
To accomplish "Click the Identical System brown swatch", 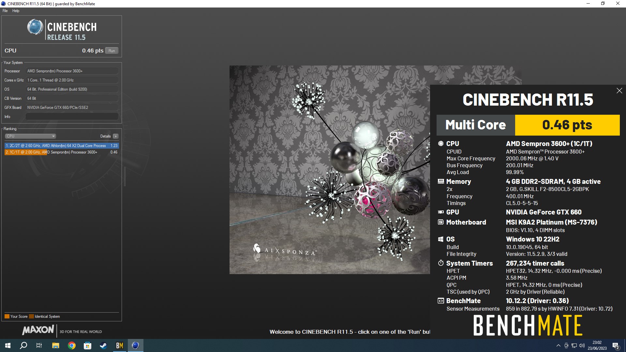I will (x=31, y=316).
